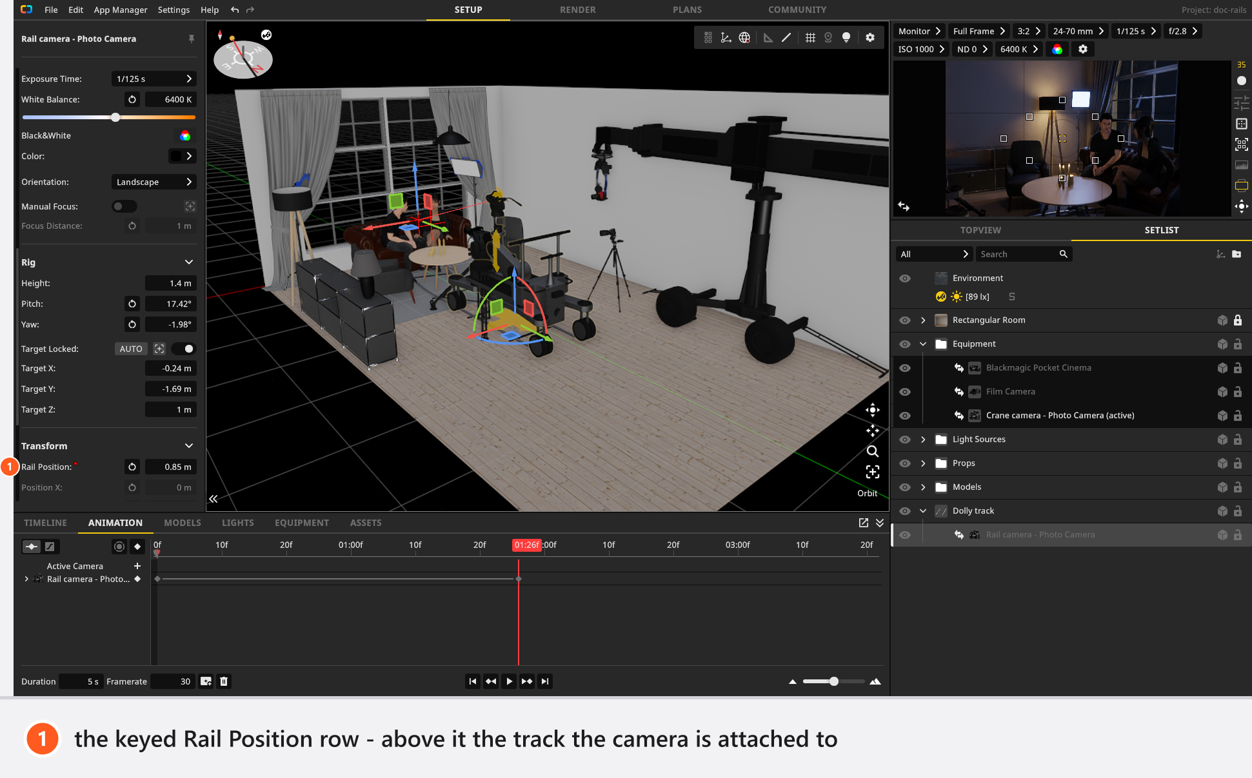Open Exposure Time dropdown
The width and height of the screenshot is (1252, 778).
pos(154,79)
